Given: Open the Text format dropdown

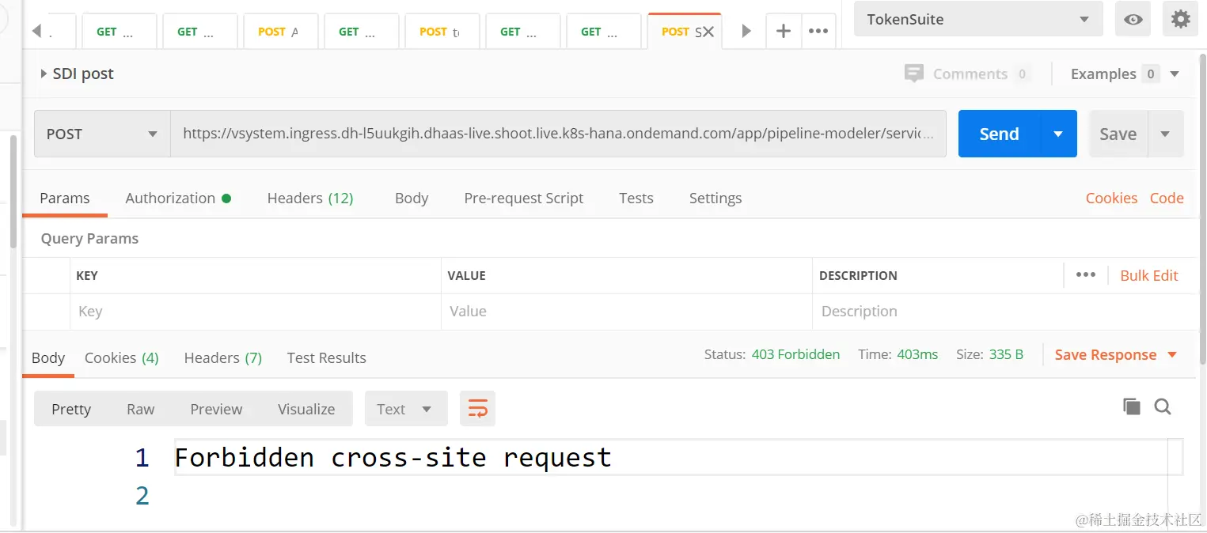Looking at the screenshot, I should tap(406, 409).
